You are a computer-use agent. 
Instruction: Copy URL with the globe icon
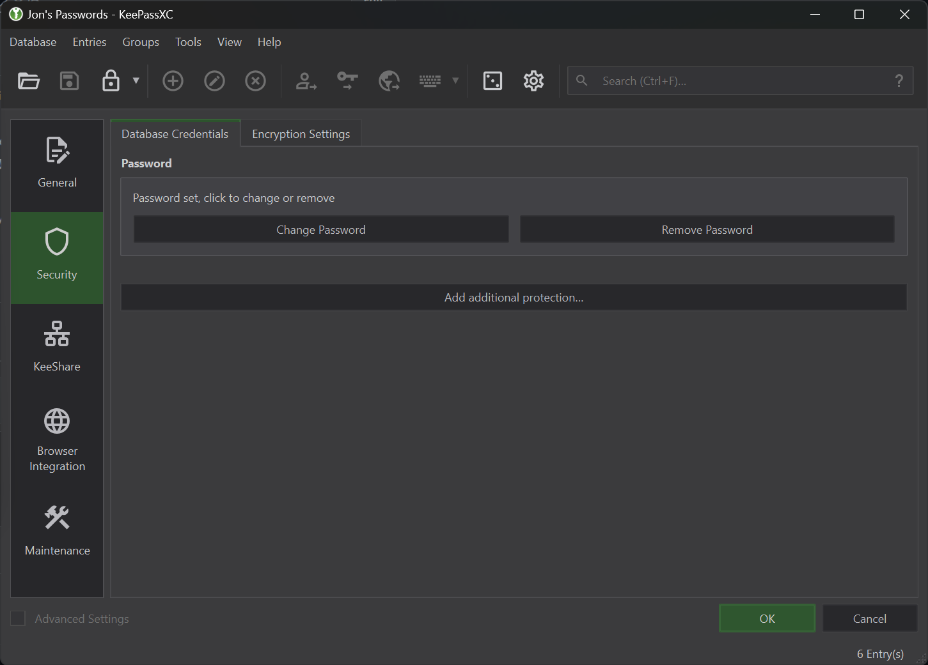(x=389, y=81)
